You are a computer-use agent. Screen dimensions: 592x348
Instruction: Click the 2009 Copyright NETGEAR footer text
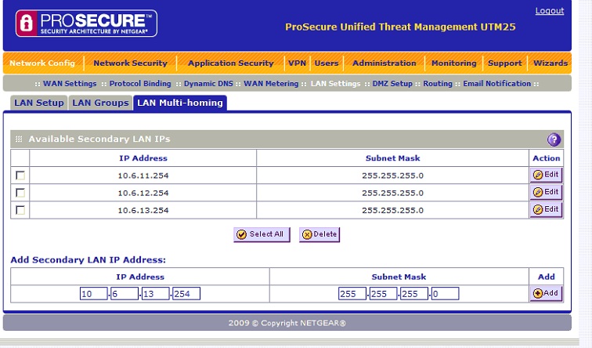[287, 323]
